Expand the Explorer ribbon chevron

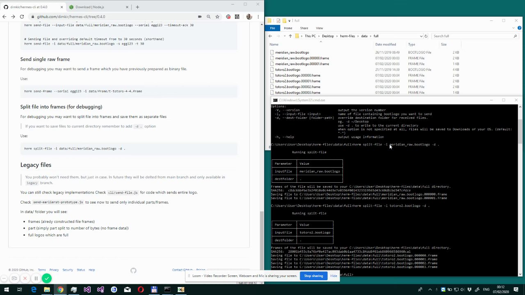514,28
